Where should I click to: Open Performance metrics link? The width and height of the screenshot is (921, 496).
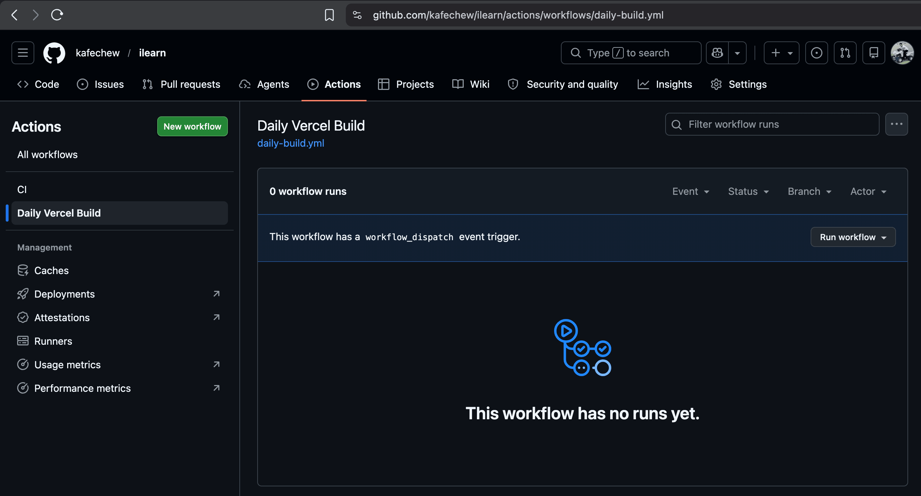coord(120,388)
